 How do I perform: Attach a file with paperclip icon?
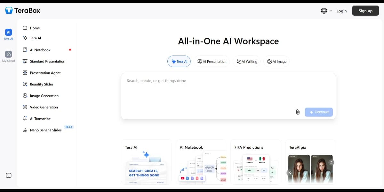(x=298, y=112)
